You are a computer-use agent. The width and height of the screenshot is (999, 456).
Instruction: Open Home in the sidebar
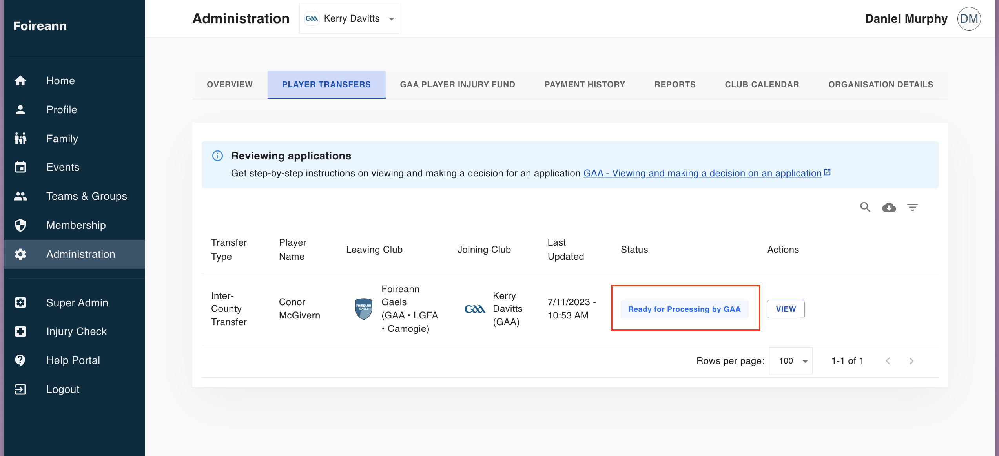click(x=75, y=81)
